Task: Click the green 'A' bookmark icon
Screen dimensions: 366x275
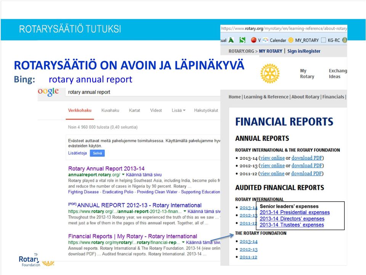Action: 231,40
